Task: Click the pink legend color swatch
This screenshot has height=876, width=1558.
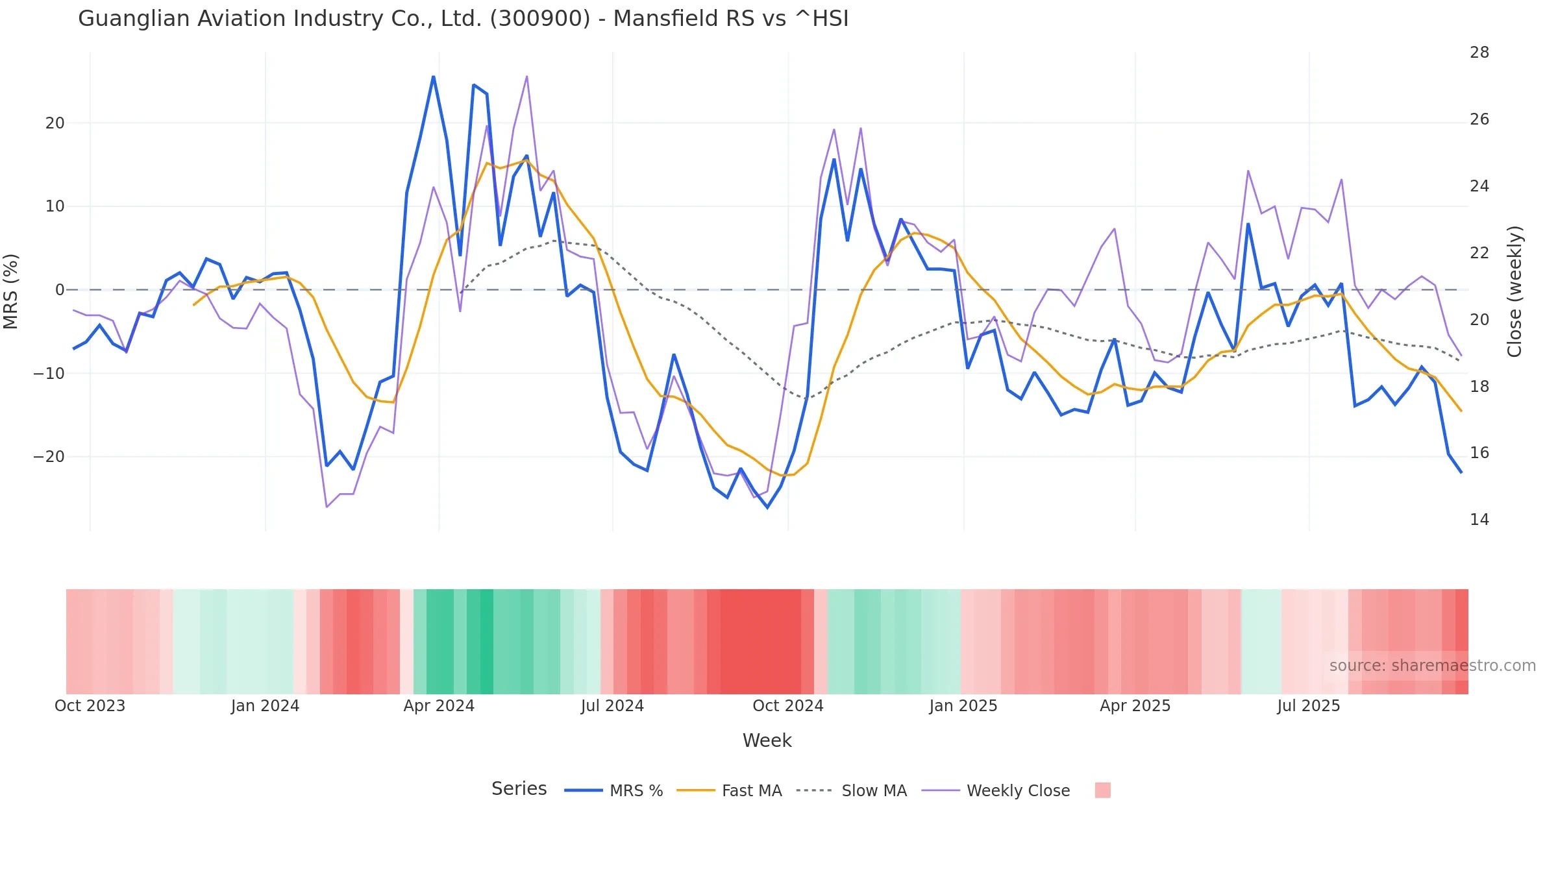Action: 1102,790
